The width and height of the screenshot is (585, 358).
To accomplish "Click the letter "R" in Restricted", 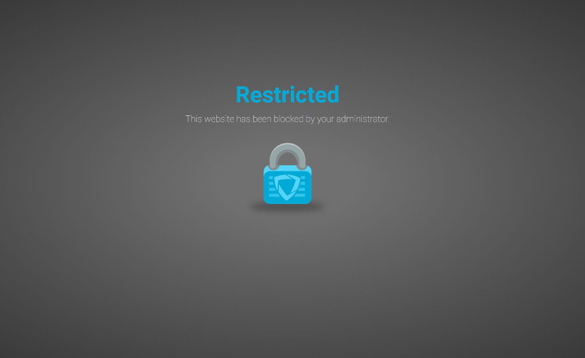I will pos(243,95).
